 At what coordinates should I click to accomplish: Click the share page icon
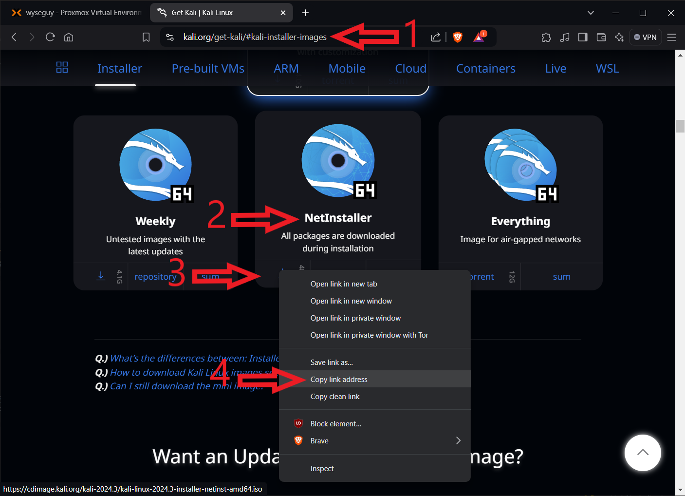point(436,37)
